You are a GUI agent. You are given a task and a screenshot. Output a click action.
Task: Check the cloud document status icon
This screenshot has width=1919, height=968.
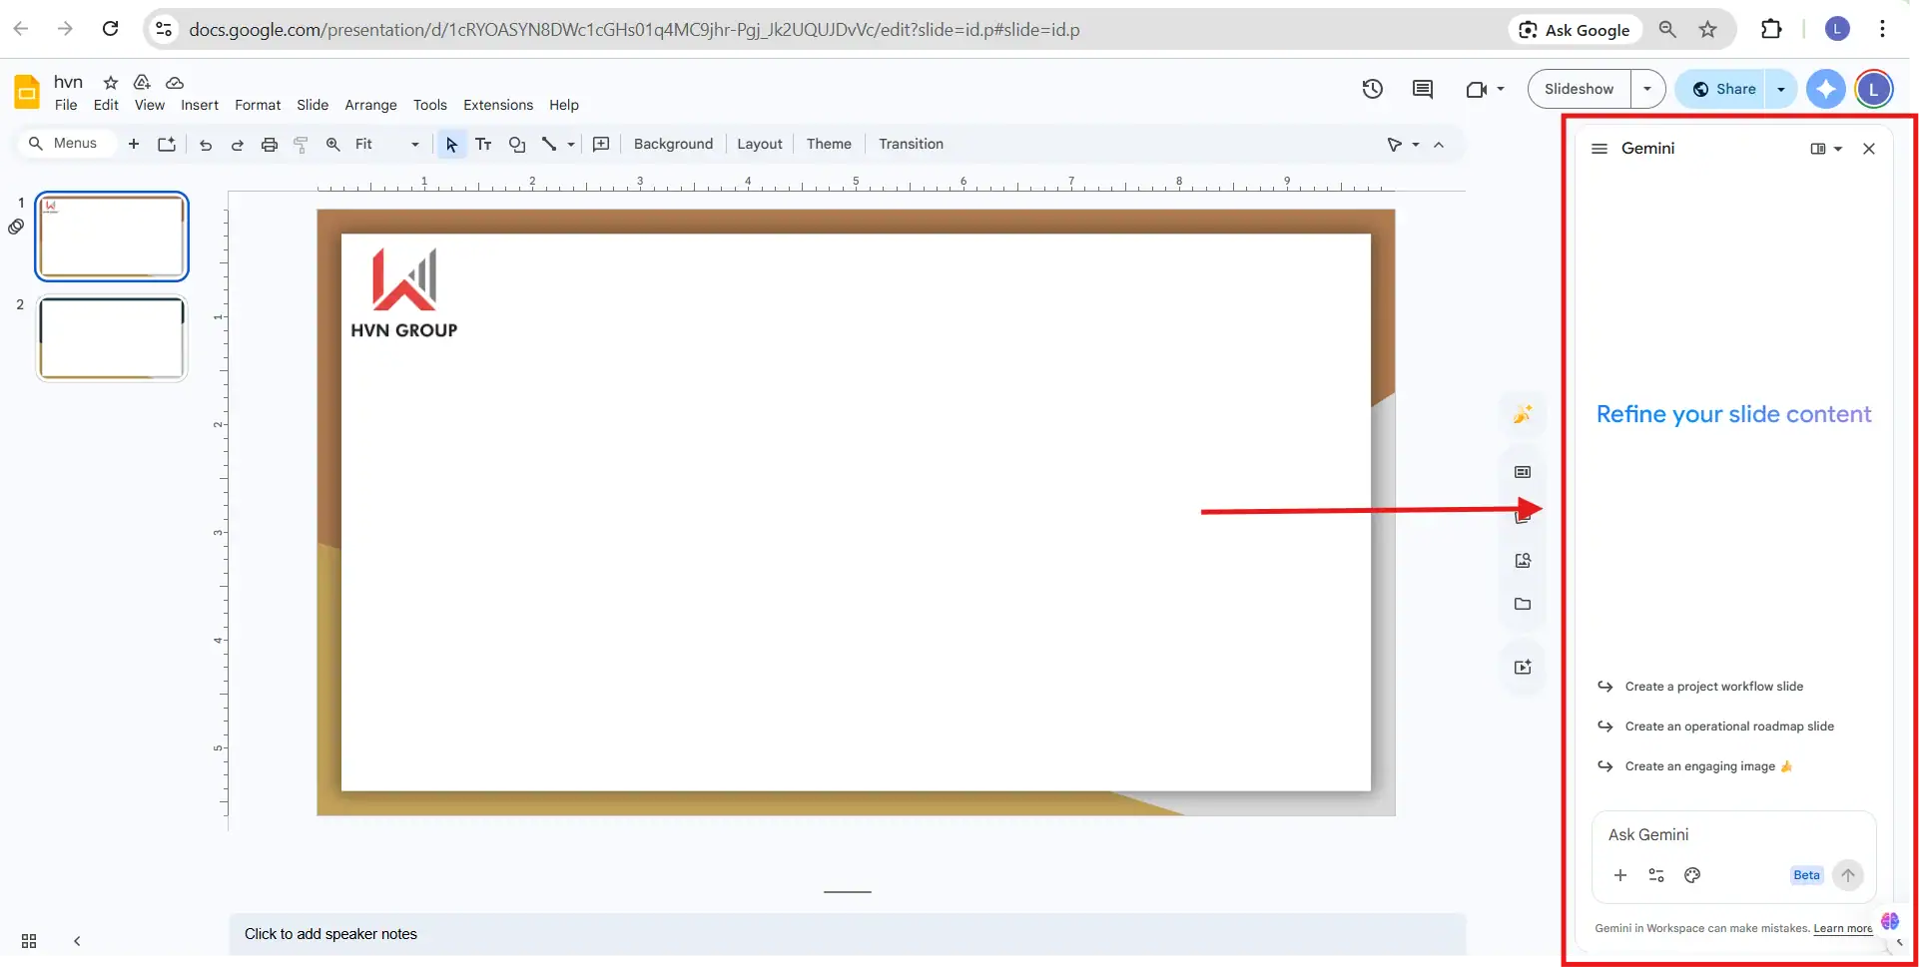point(175,82)
